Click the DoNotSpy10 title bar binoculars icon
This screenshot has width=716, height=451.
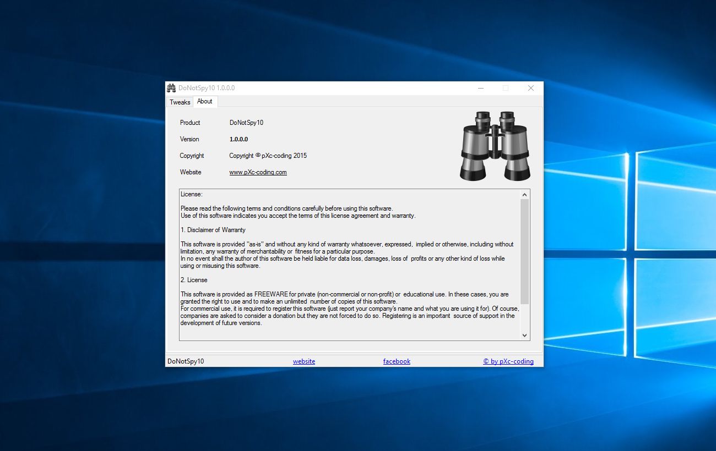pos(171,88)
